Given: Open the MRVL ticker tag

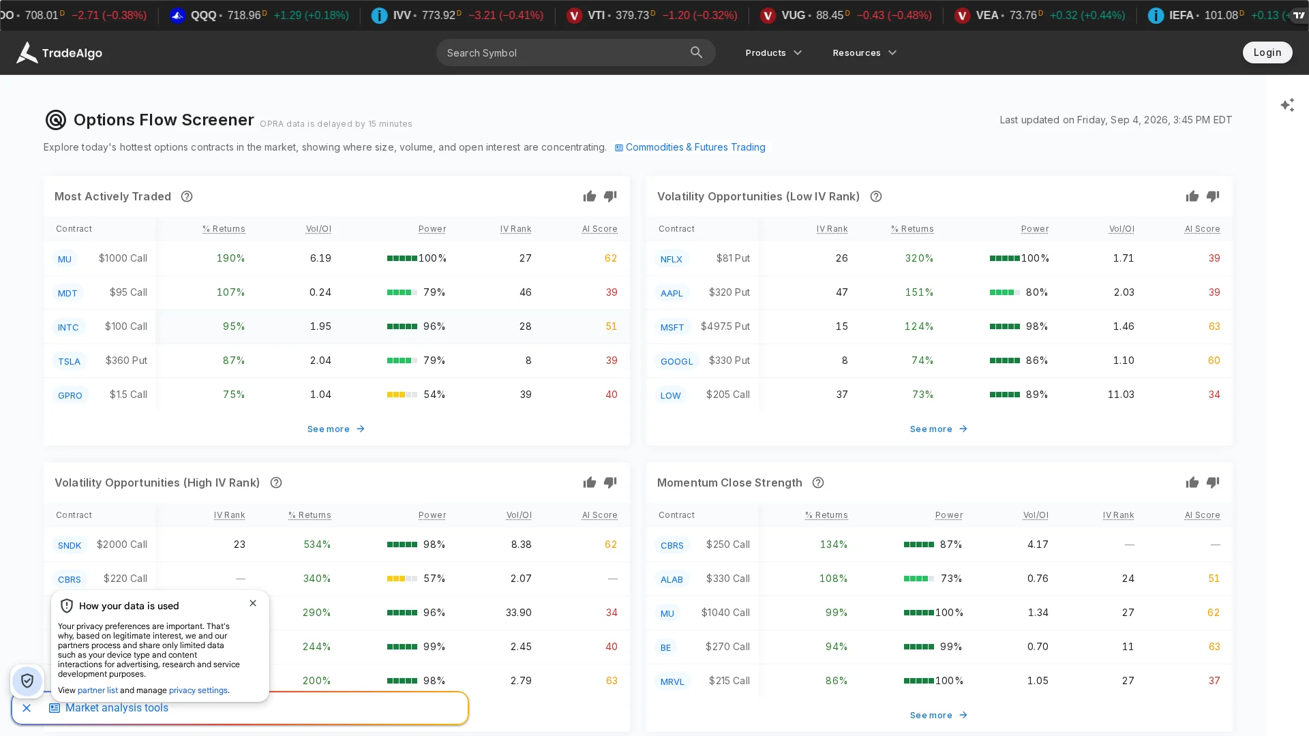Looking at the screenshot, I should click(x=672, y=681).
